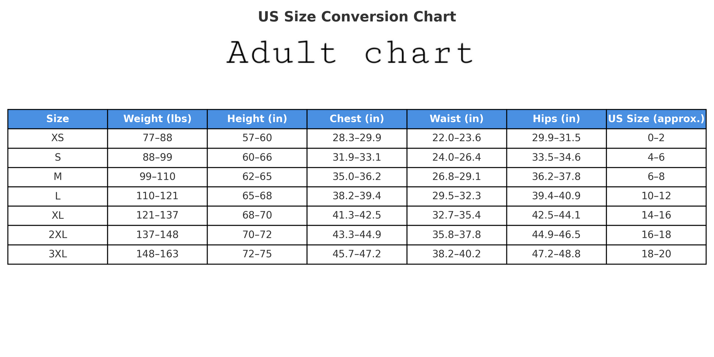
Task: Select the 2XL size row label
Action: [58, 235]
